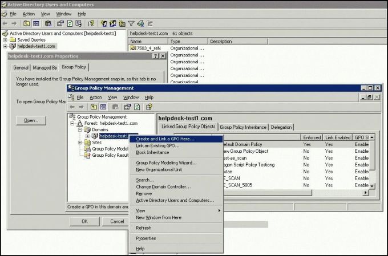Click the Refresh icon in ADUC toolbar

click(x=70, y=23)
